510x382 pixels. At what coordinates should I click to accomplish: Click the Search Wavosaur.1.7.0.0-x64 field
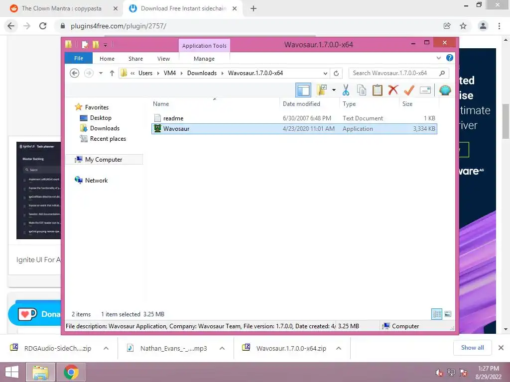tap(399, 73)
